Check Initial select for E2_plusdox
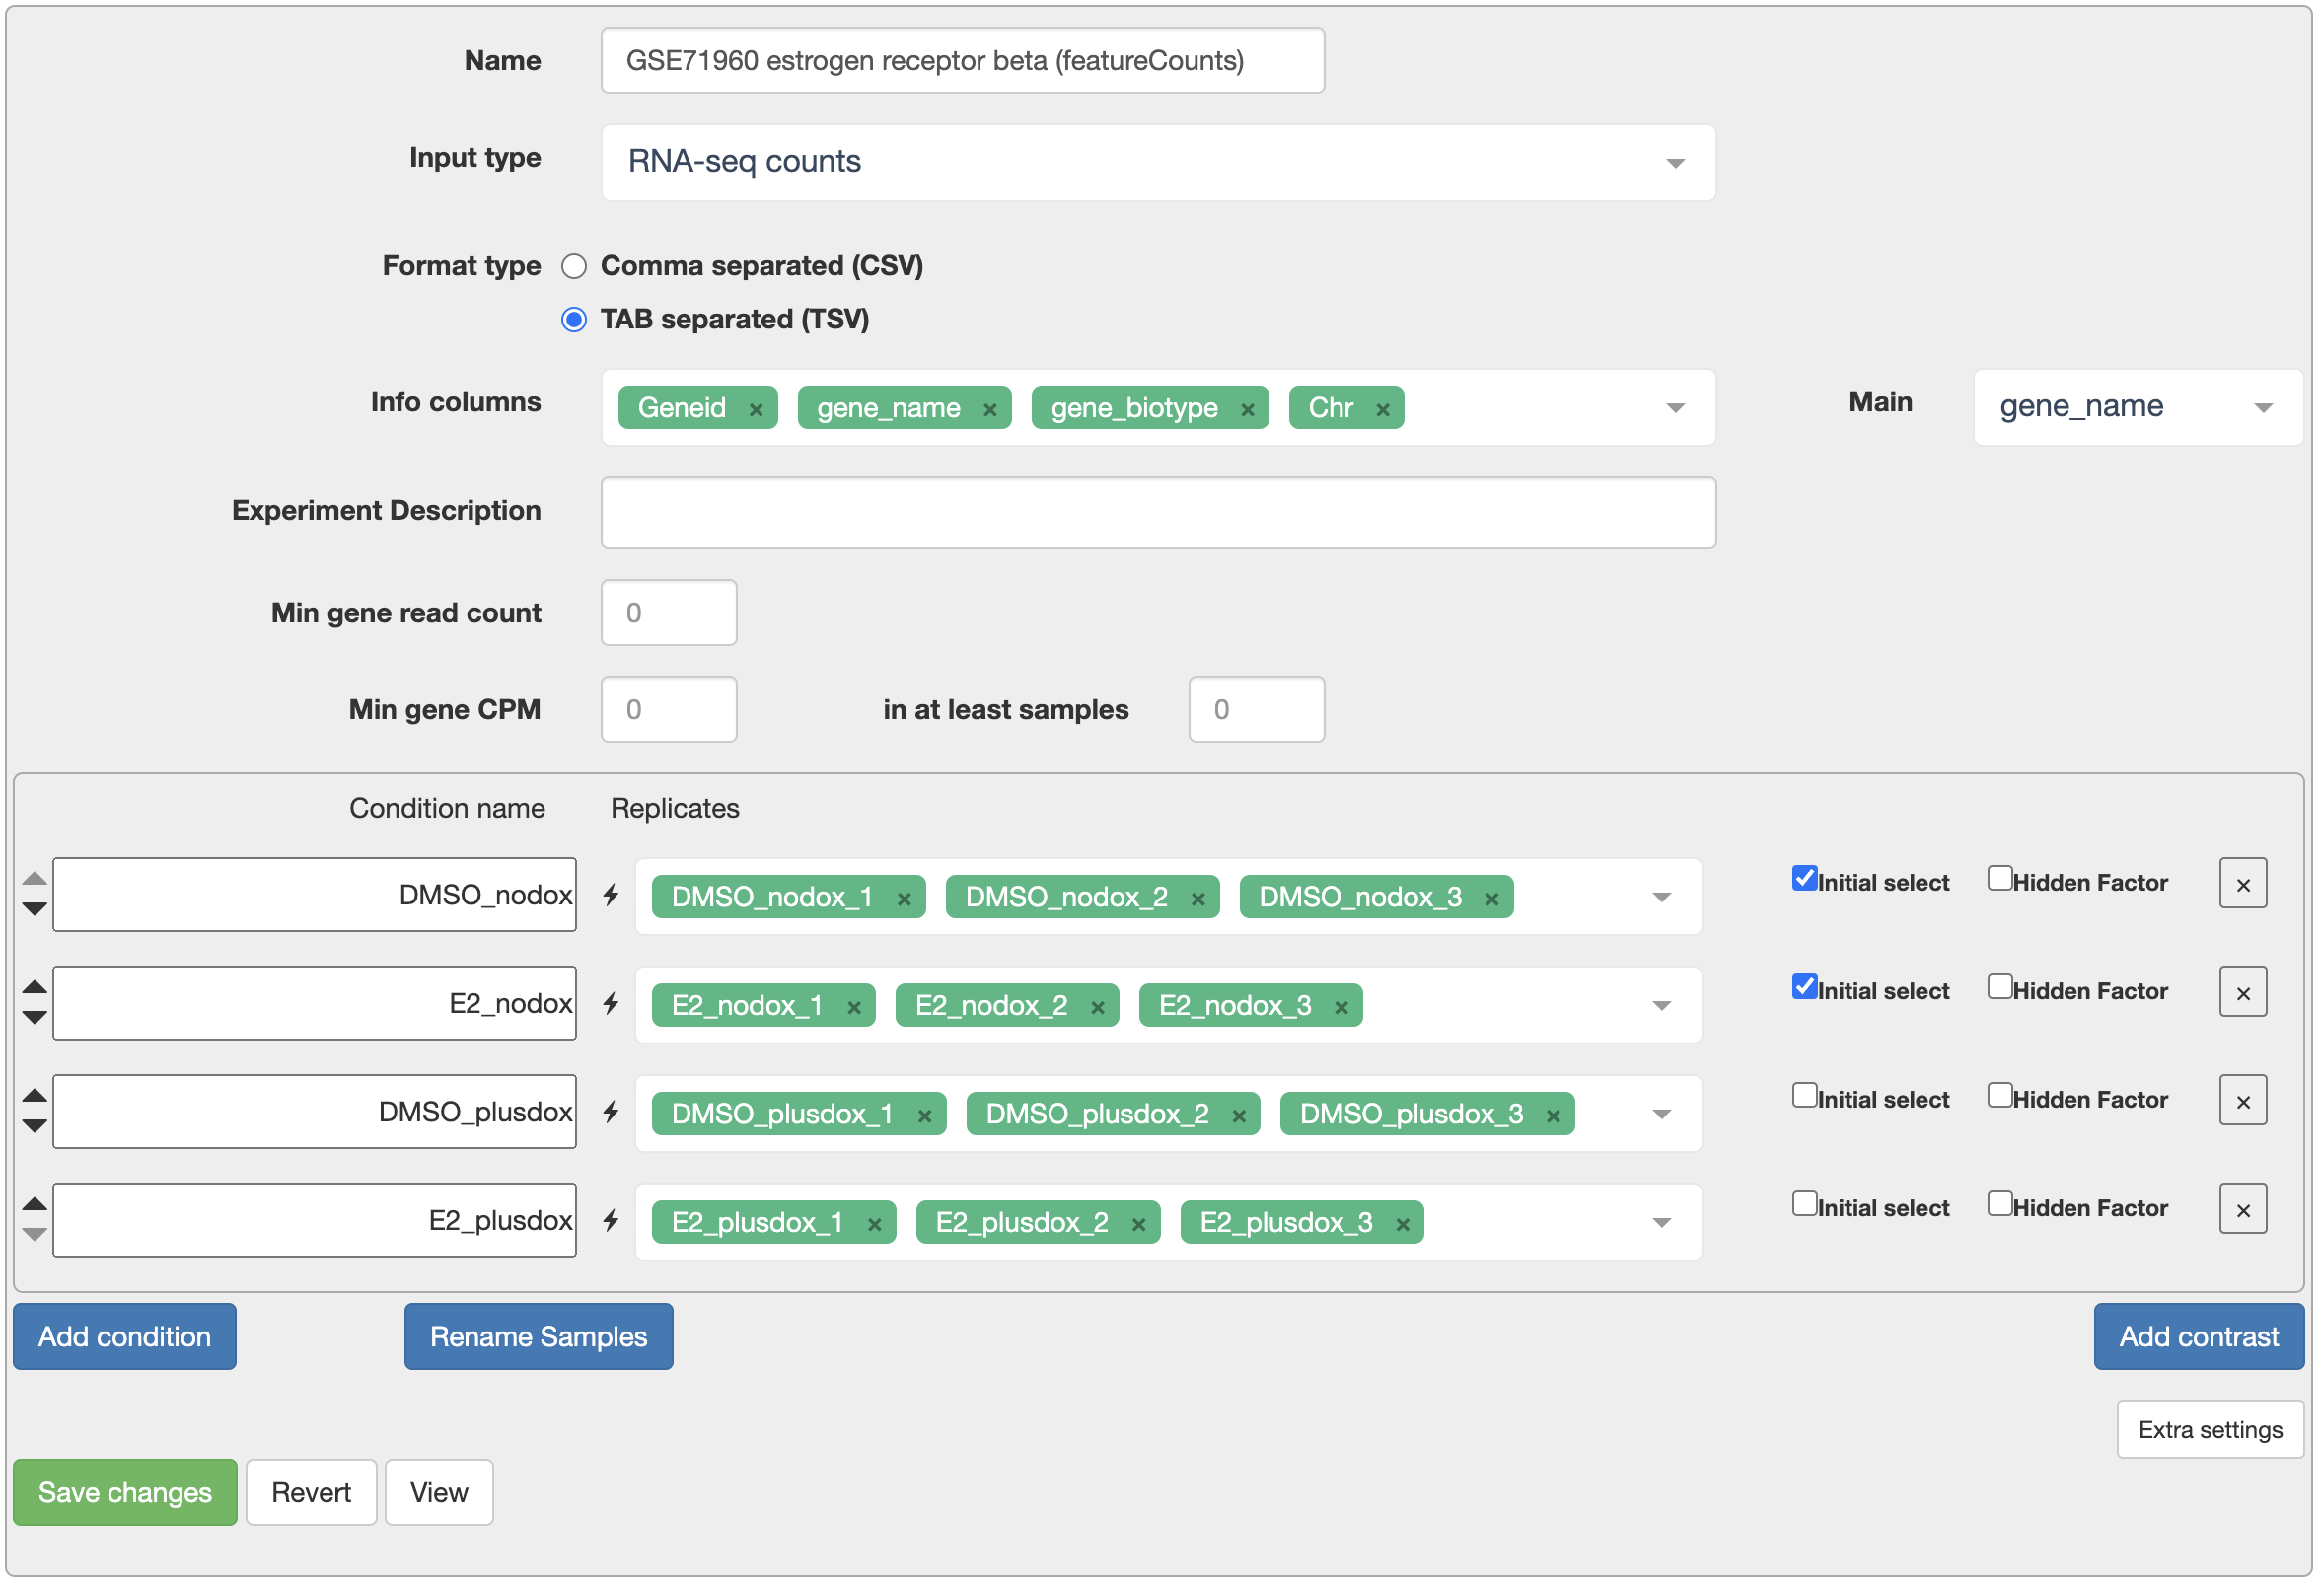 [x=1804, y=1204]
